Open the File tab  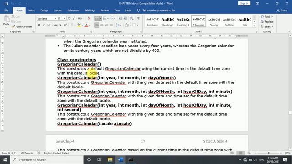6,10
